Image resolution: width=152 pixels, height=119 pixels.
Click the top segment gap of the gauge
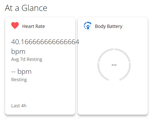(x=114, y=49)
